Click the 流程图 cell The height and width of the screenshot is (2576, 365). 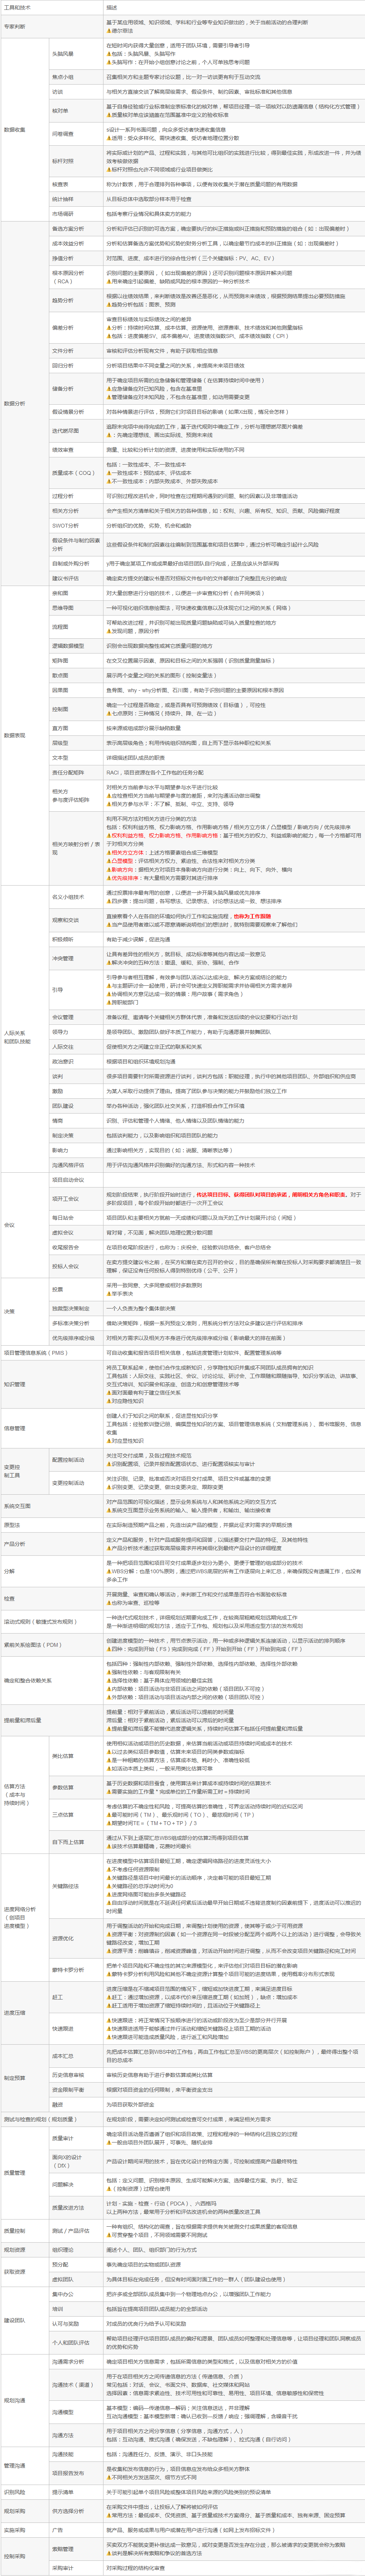coord(76,627)
